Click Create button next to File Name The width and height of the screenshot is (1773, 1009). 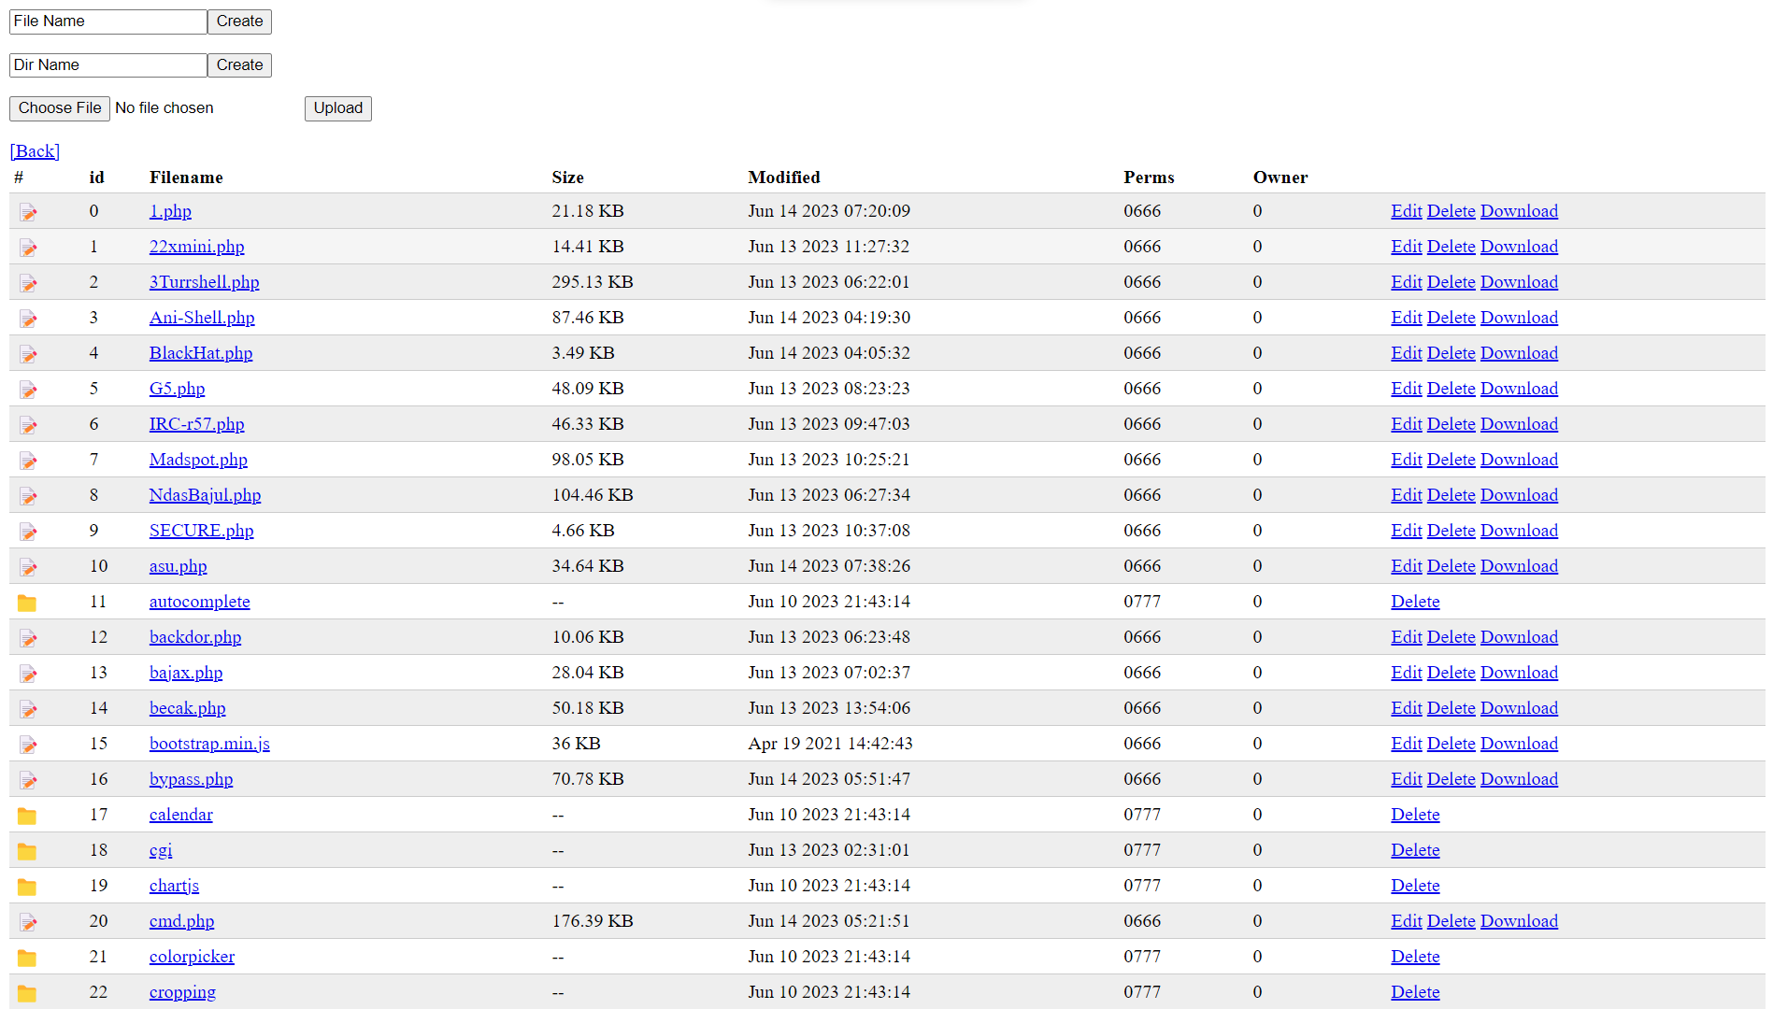pos(239,21)
